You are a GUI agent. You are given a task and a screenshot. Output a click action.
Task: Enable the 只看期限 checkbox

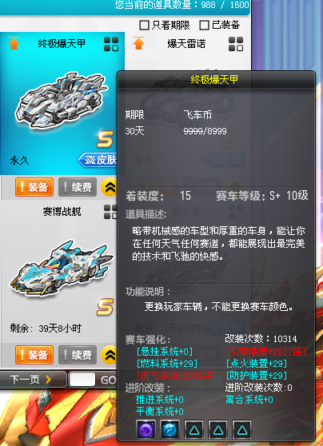pos(144,26)
